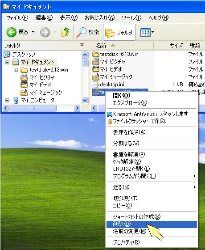Choose 切り取り(T) in context menu
Screen dimensions: 205x250
pyautogui.click(x=152, y=198)
